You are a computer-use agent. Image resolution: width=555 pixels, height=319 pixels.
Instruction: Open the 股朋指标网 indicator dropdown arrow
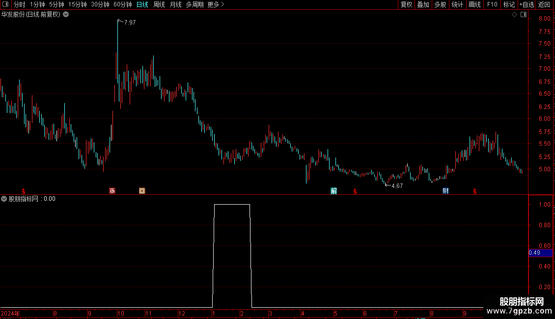(4, 199)
